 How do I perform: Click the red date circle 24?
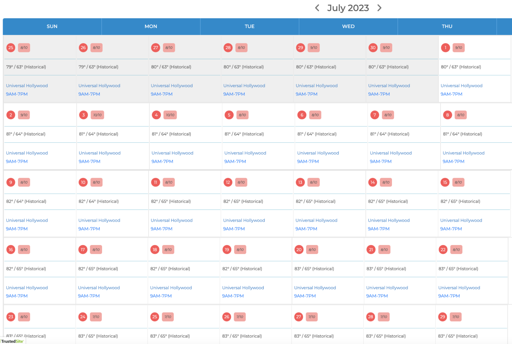83,317
